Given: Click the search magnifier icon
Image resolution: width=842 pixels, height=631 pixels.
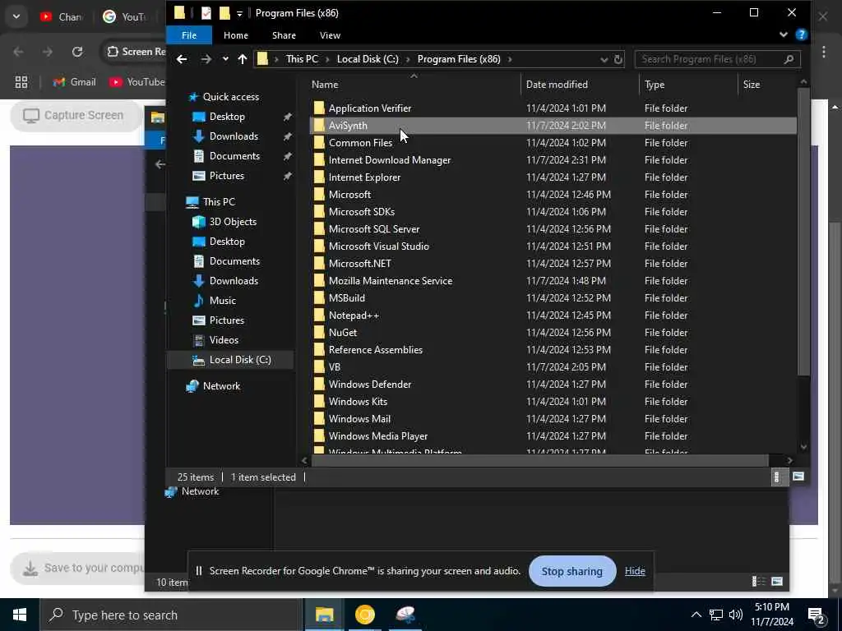Looking at the screenshot, I should (x=789, y=59).
